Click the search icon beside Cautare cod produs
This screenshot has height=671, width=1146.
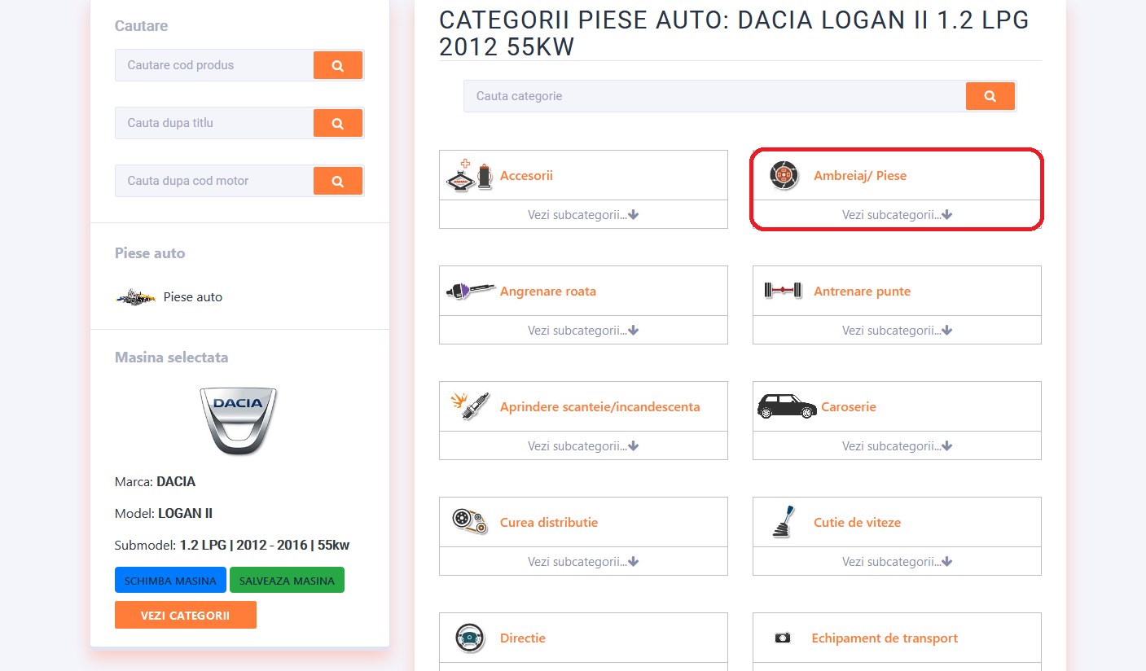click(338, 65)
